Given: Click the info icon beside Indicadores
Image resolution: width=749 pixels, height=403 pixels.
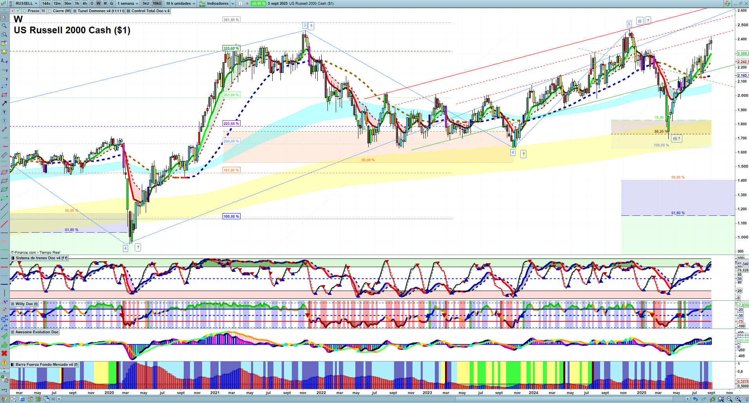Looking at the screenshot, I should (x=241, y=4).
